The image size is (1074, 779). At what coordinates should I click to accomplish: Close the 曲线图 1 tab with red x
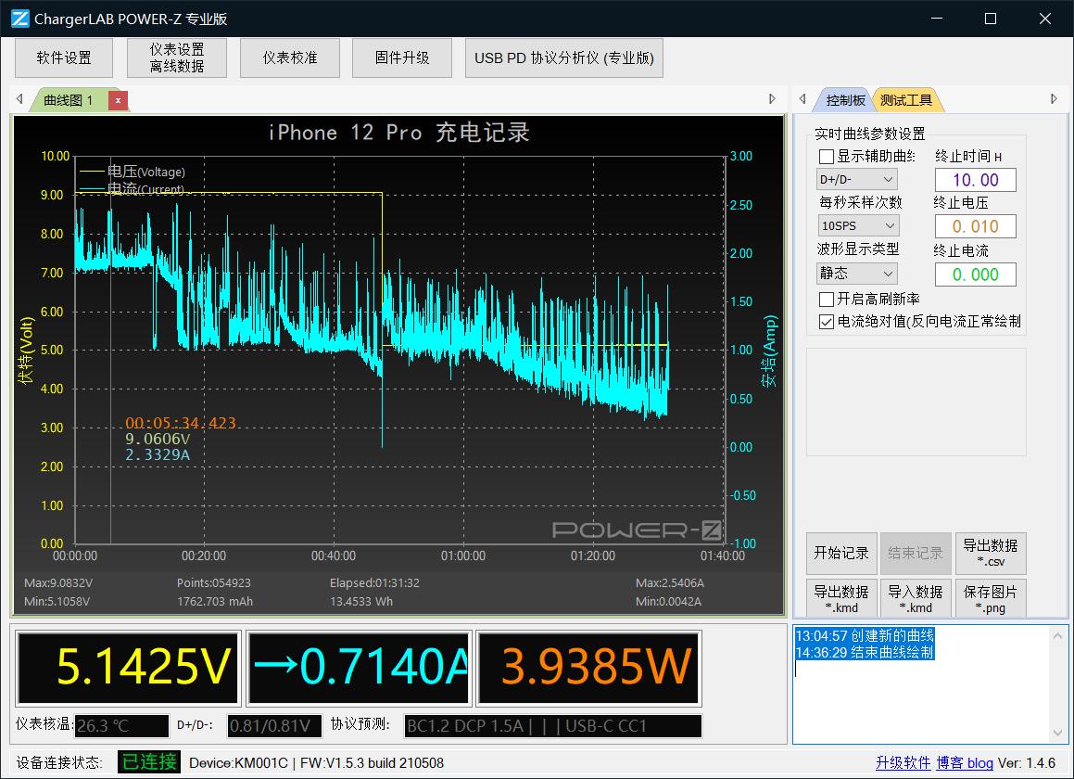pyautogui.click(x=118, y=100)
